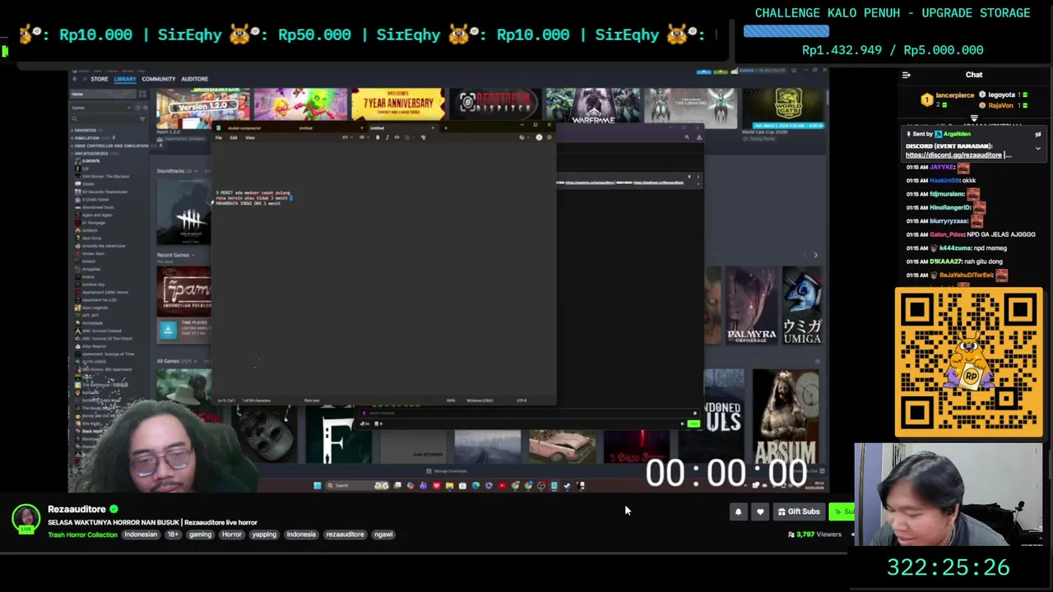This screenshot has width=1053, height=592.
Task: Collapse the UNCATEGORIZED category in Steam
Action: pos(90,153)
